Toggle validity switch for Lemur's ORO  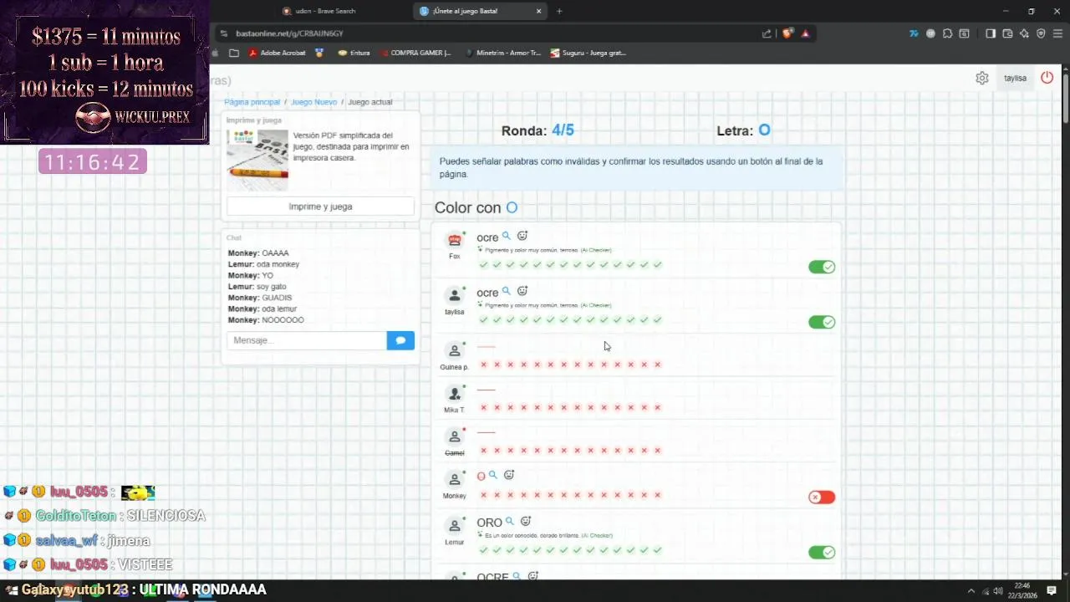point(822,552)
